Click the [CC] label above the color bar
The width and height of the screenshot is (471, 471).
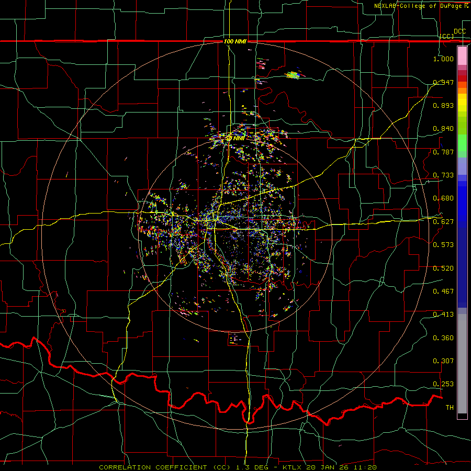[x=447, y=36]
